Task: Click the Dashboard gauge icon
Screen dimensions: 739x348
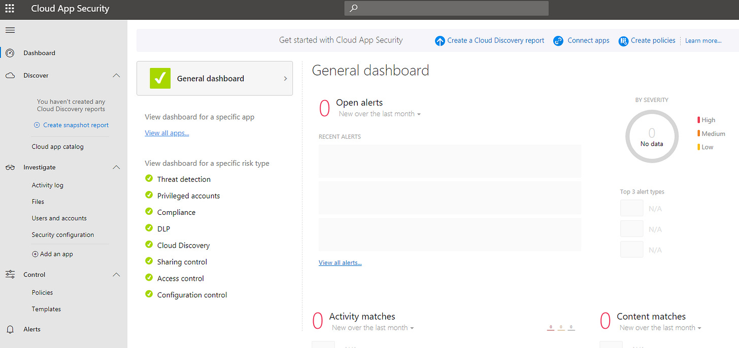Action: click(10, 53)
